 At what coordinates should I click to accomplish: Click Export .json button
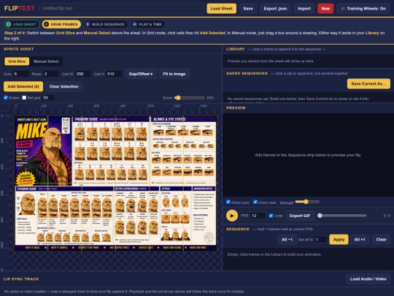coord(275,9)
